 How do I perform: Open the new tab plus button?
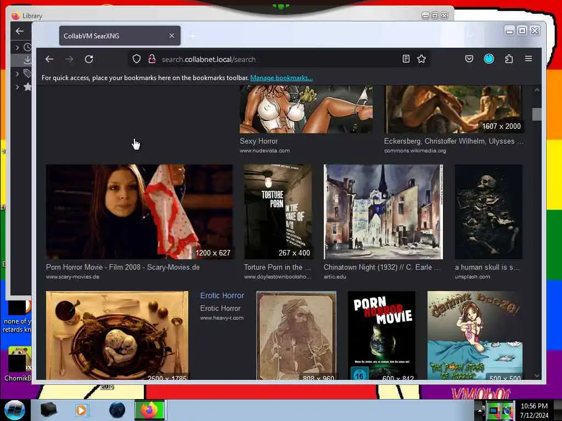click(x=193, y=36)
